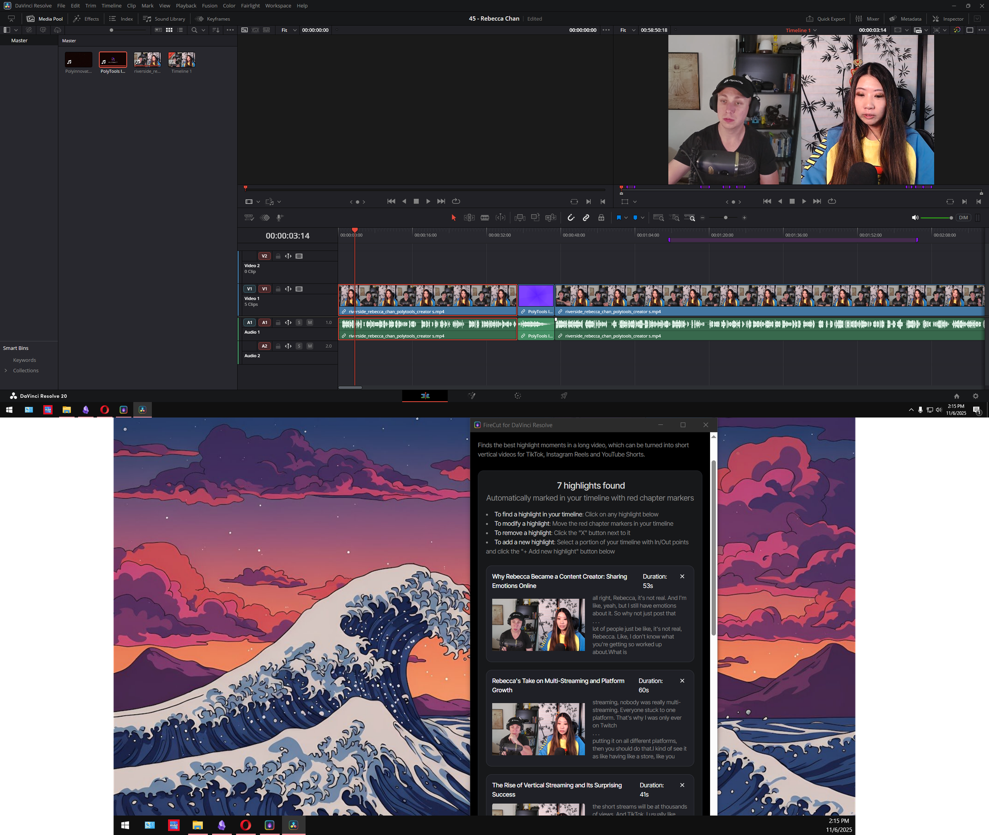Viewport: 989px width, 835px height.
Task: Open the Trim menu
Action: pos(90,6)
